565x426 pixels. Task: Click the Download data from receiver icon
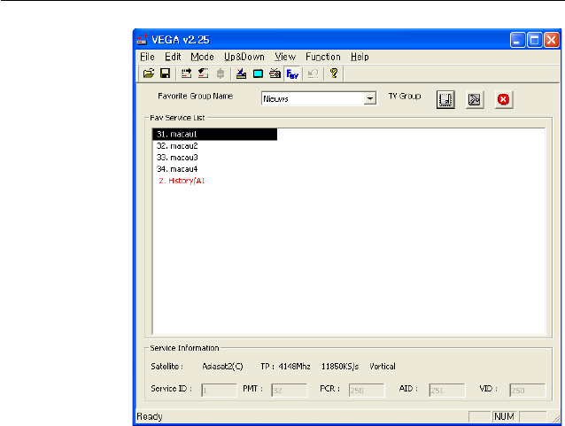[x=203, y=74]
